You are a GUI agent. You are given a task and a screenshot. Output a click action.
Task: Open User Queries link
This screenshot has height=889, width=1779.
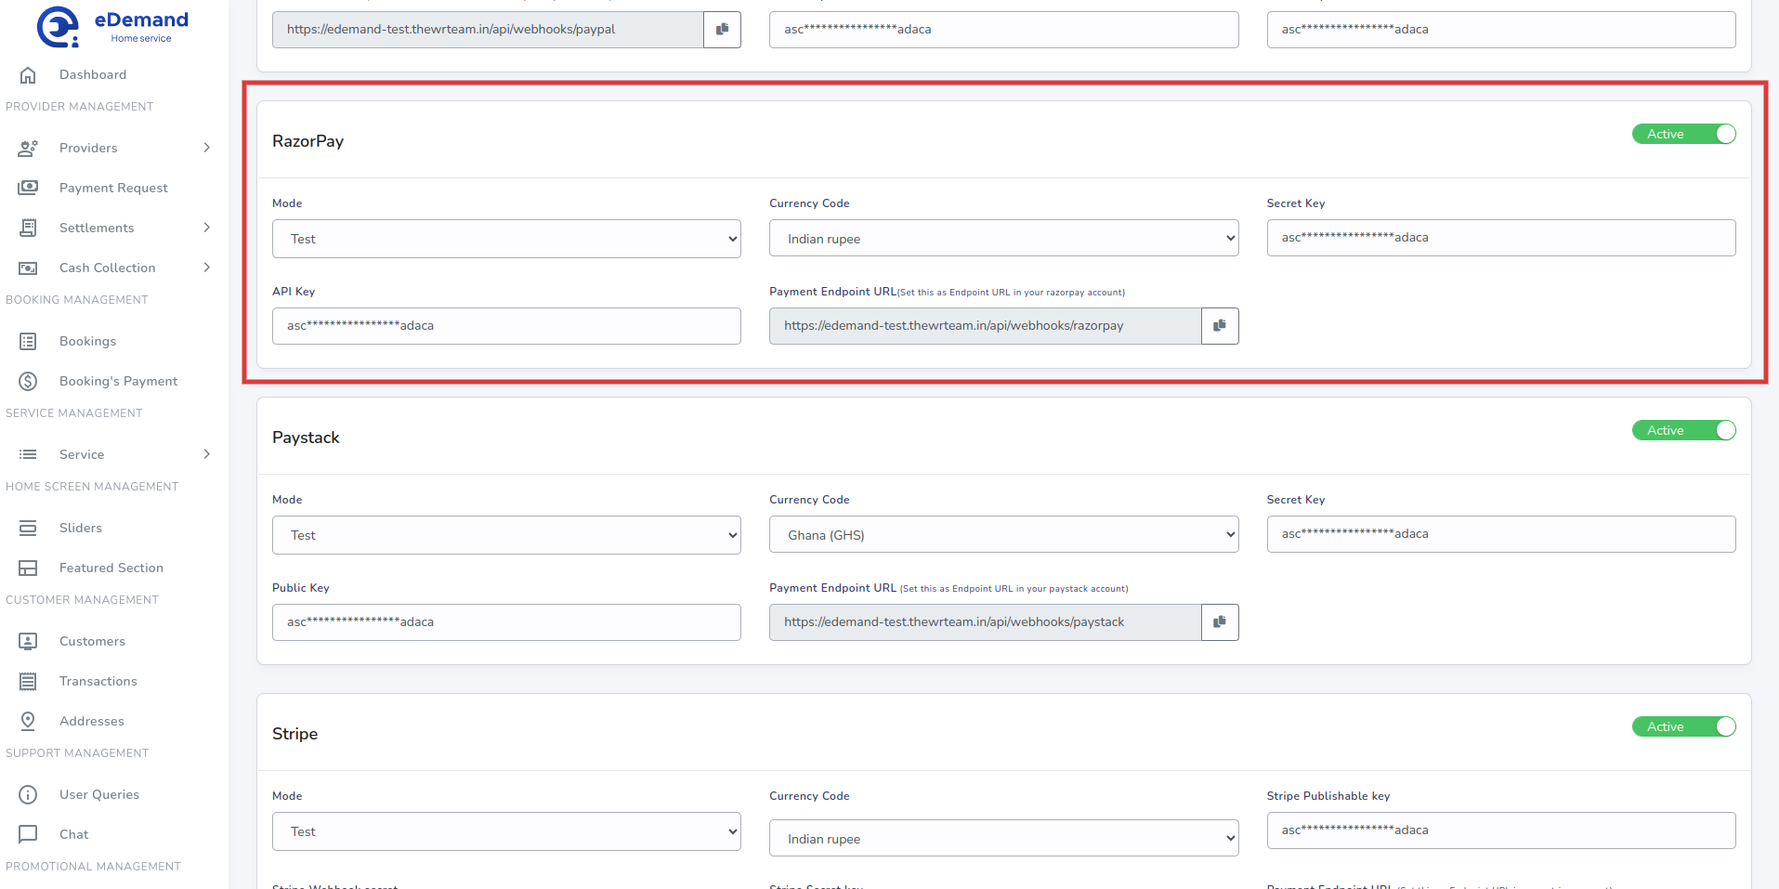point(99,794)
